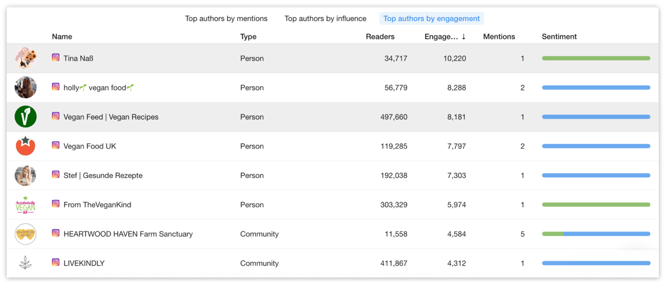The width and height of the screenshot is (666, 286).
Task: Click mentions count 5 for HEARTWOOD HAVEN
Action: point(522,234)
